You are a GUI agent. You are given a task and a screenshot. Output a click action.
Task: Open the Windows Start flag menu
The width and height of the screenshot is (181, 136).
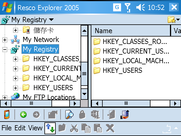pyautogui.click(x=7, y=7)
